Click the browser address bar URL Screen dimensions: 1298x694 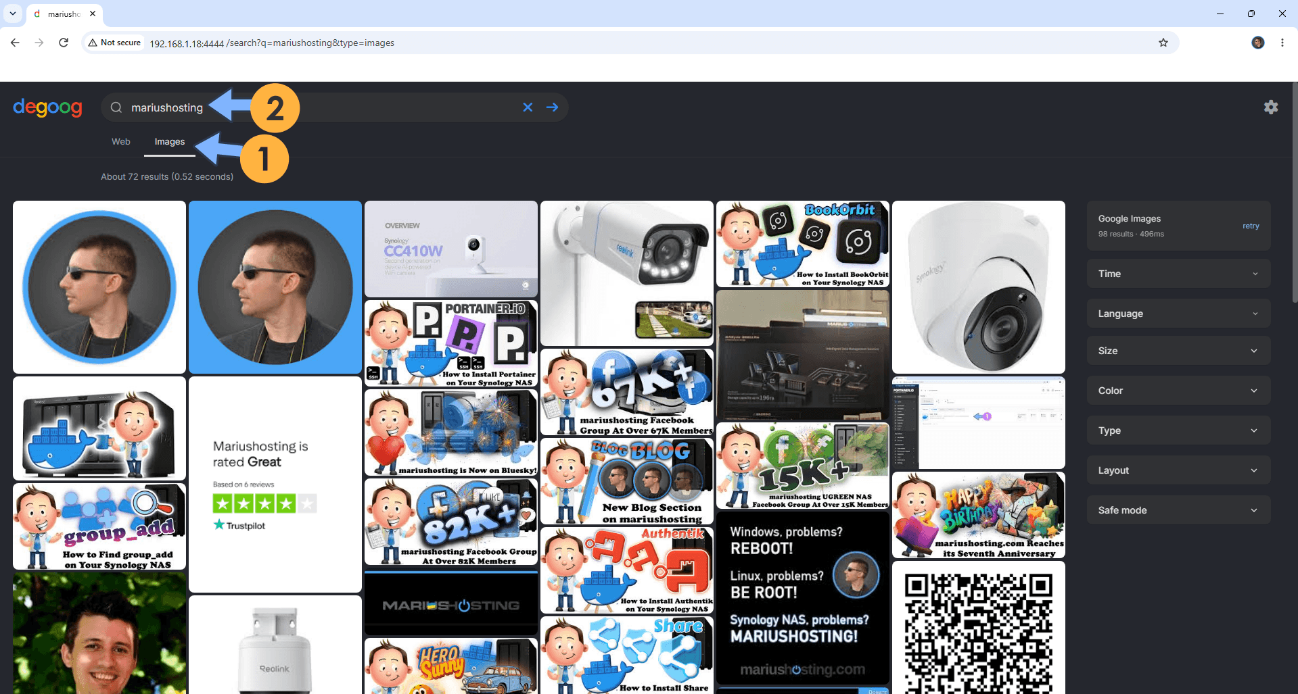pyautogui.click(x=272, y=43)
